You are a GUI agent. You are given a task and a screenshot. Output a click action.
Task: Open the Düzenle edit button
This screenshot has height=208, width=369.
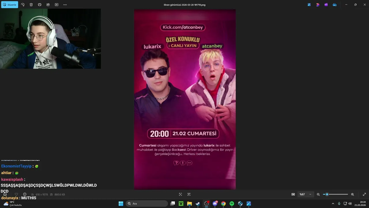tap(10, 5)
